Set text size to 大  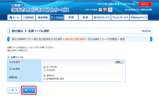pyautogui.click(x=110, y=10)
